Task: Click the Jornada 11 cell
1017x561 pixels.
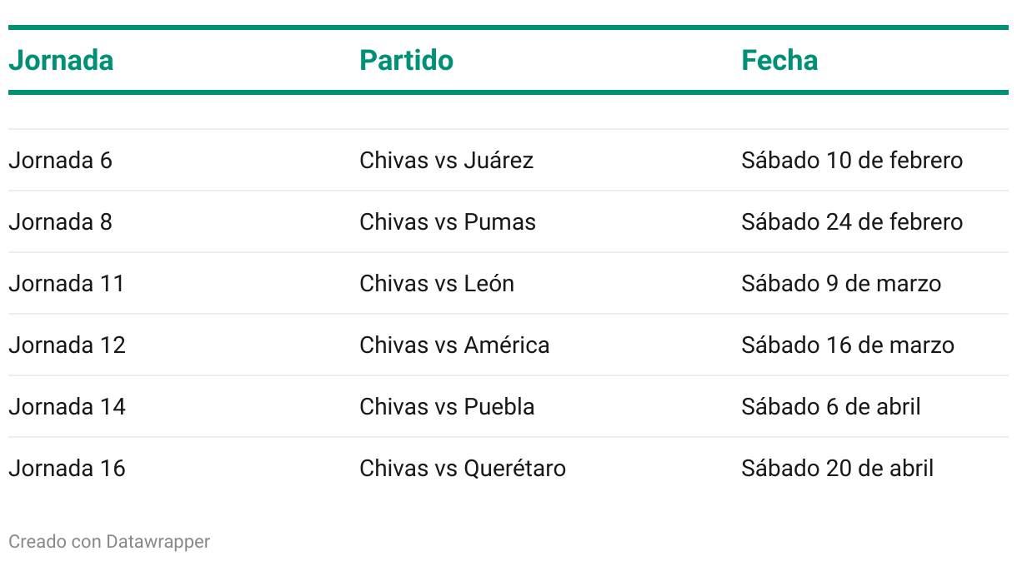Action: (67, 283)
